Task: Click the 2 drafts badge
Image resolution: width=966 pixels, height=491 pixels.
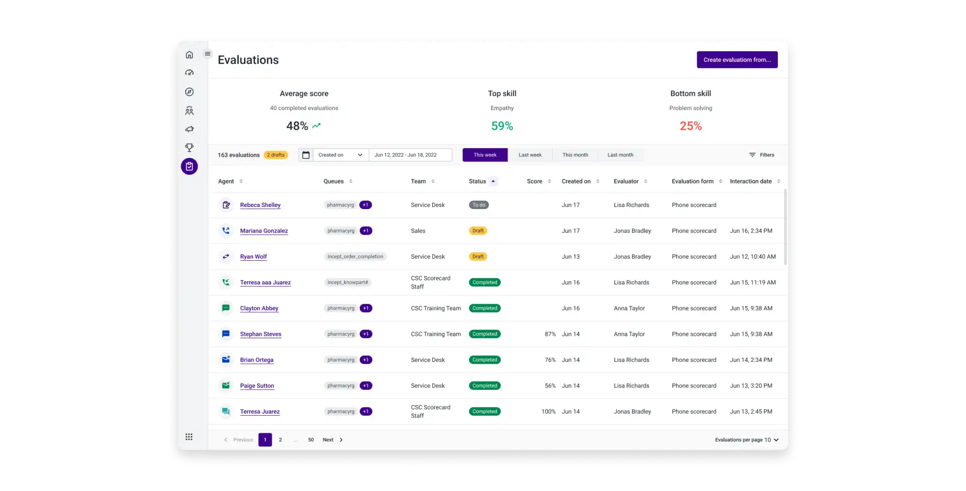Action: coord(276,155)
